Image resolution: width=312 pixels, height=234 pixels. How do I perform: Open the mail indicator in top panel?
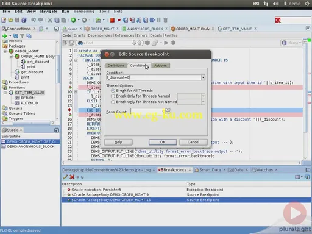pyautogui.click(x=256, y=4)
